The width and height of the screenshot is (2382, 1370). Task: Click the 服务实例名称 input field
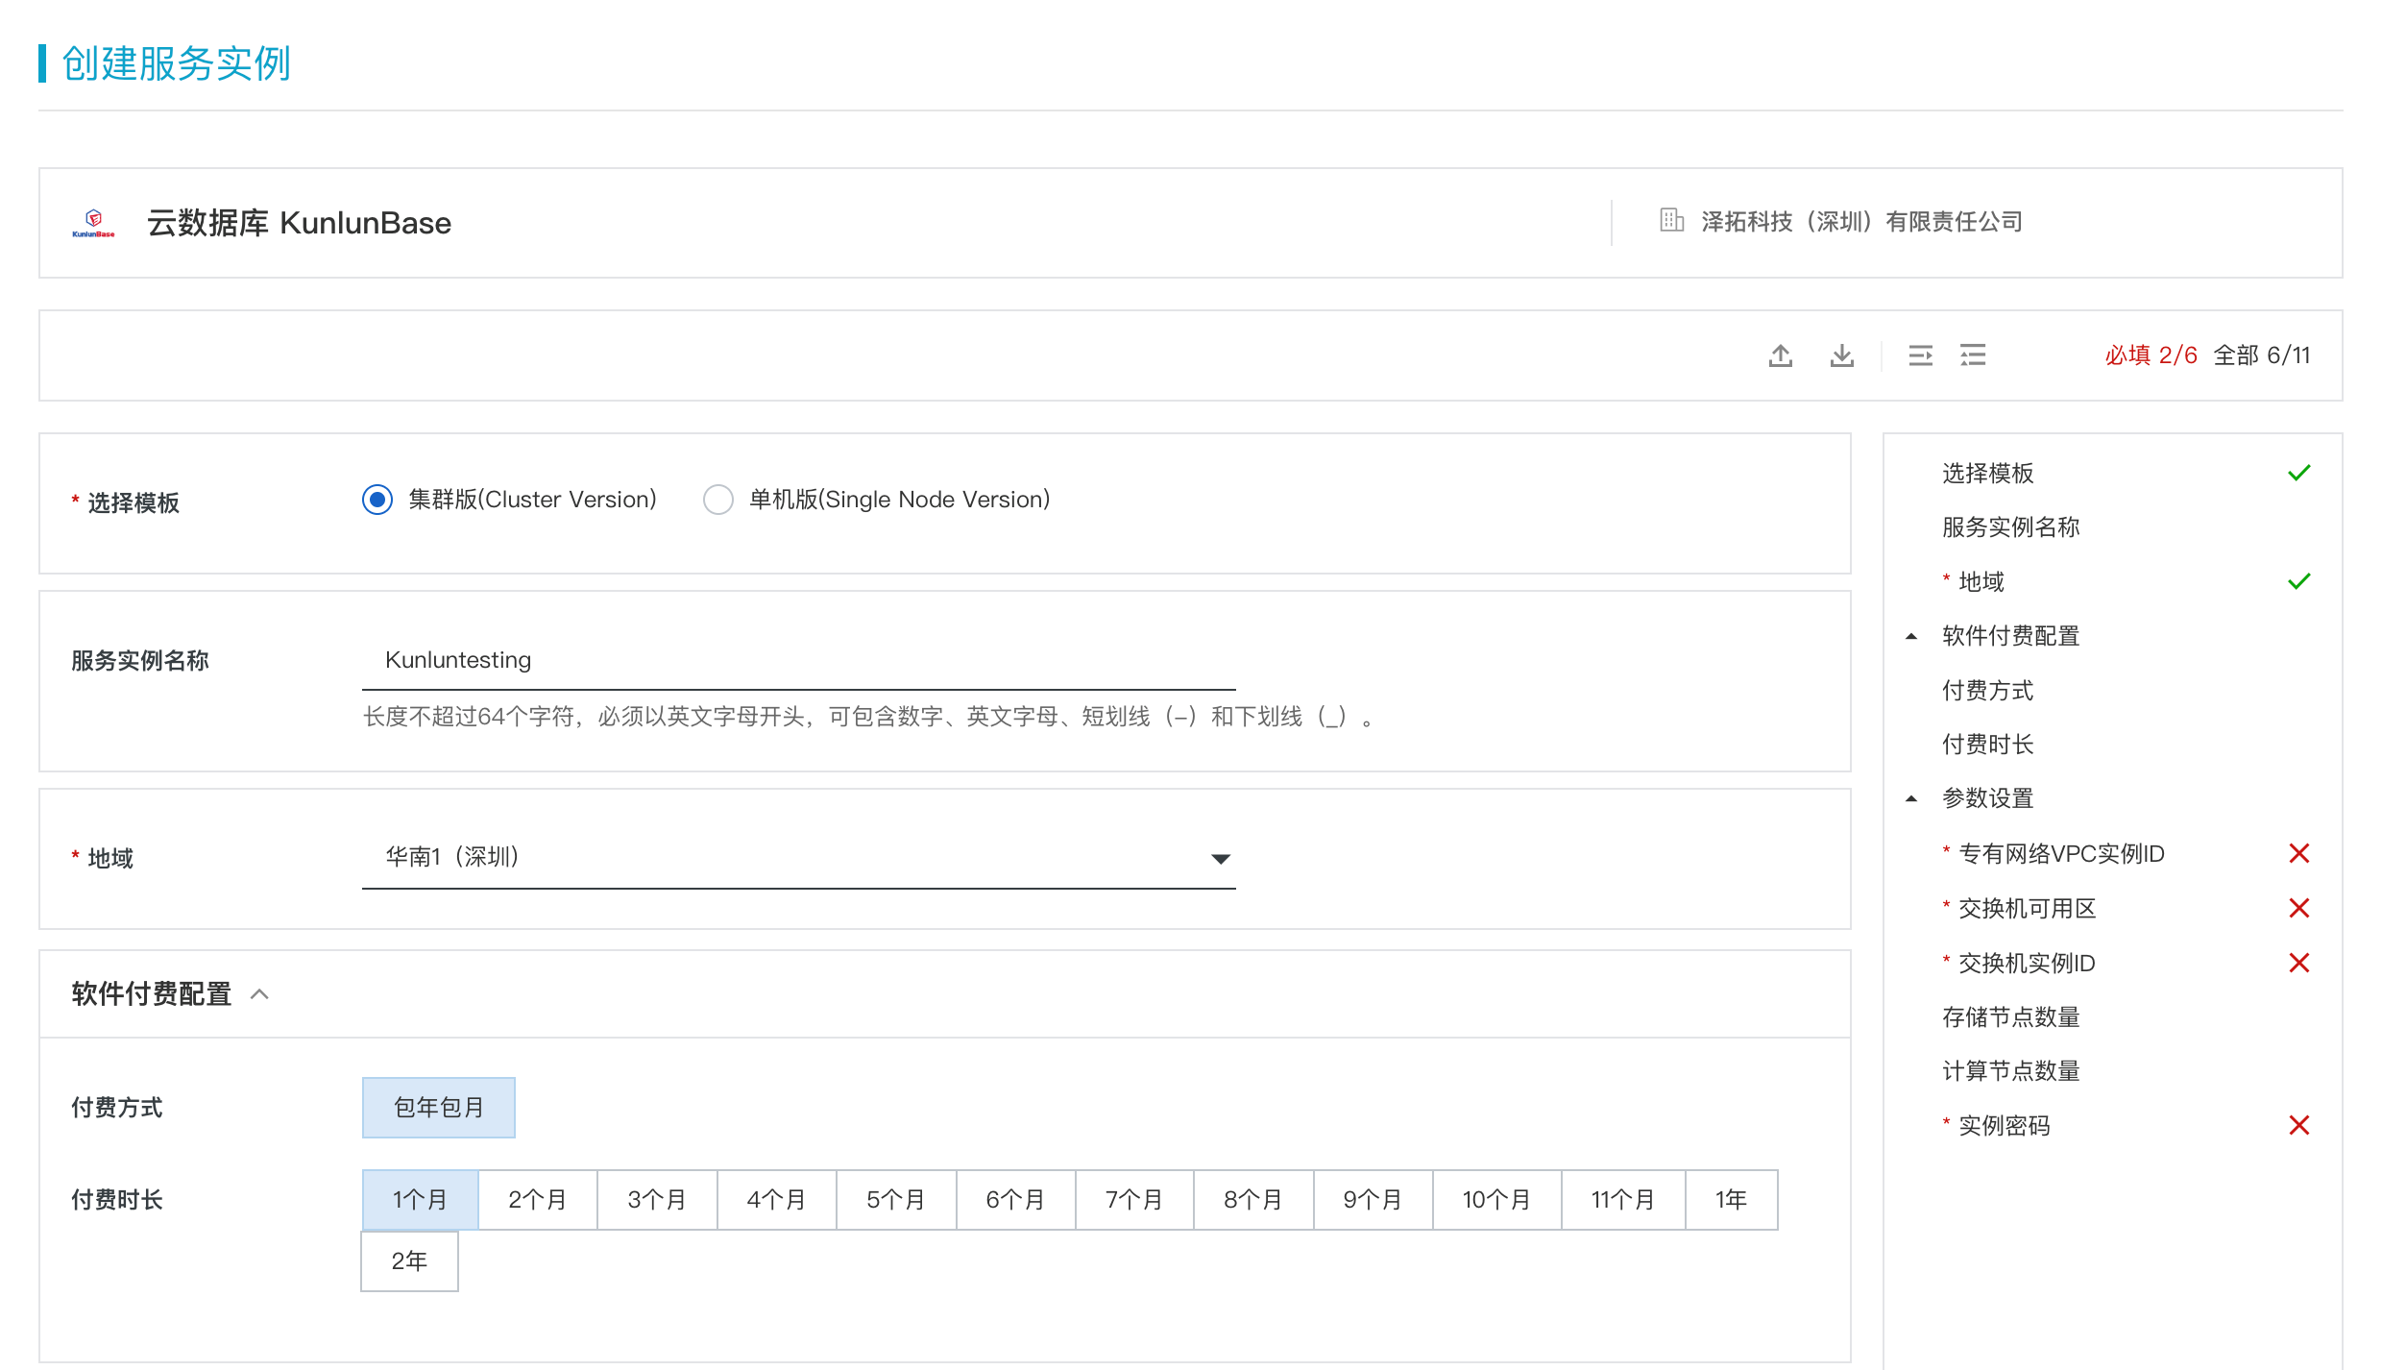798,660
